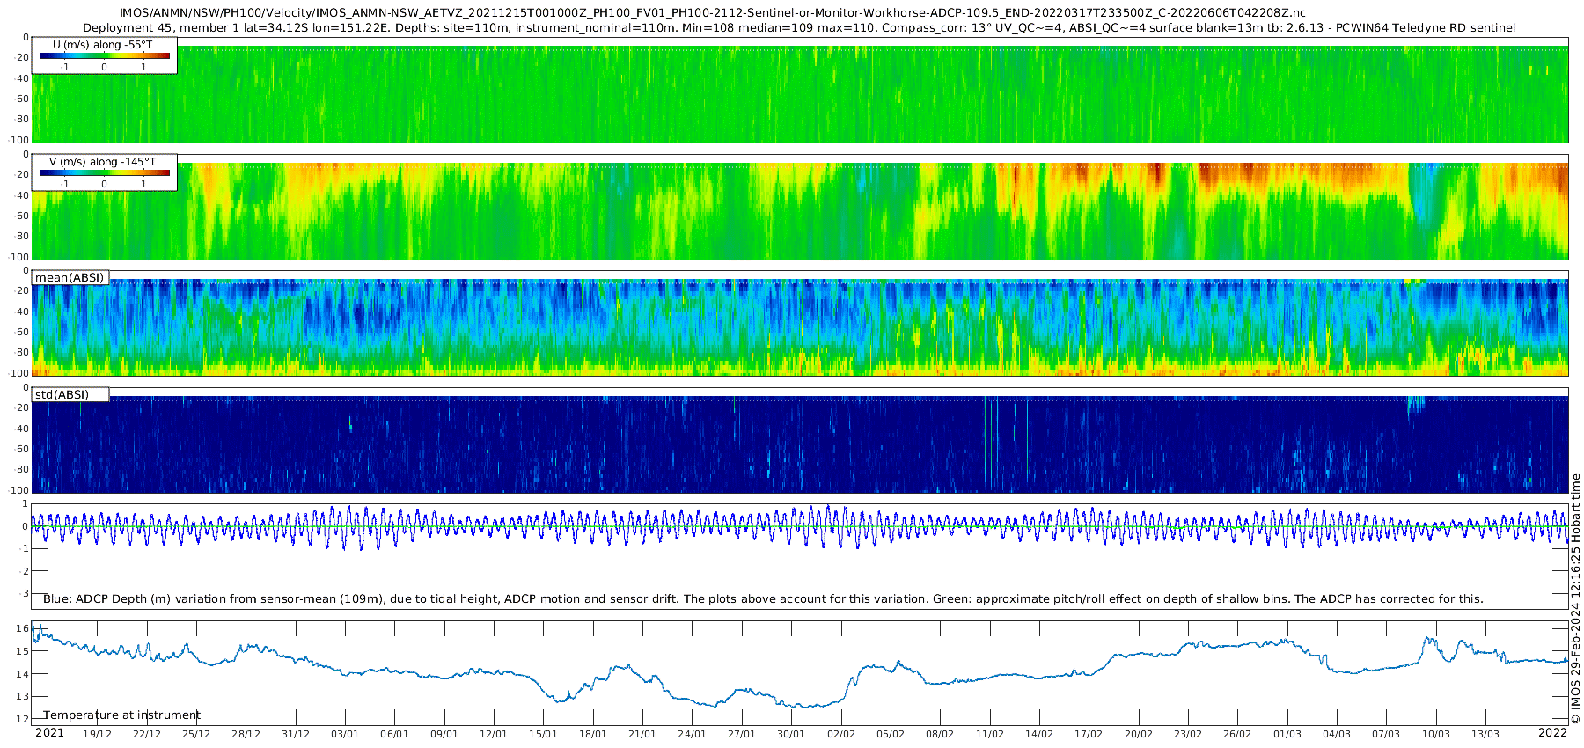This screenshot has height=748, width=1584.
Task: Click the 2021 year label
Action: pos(49,732)
